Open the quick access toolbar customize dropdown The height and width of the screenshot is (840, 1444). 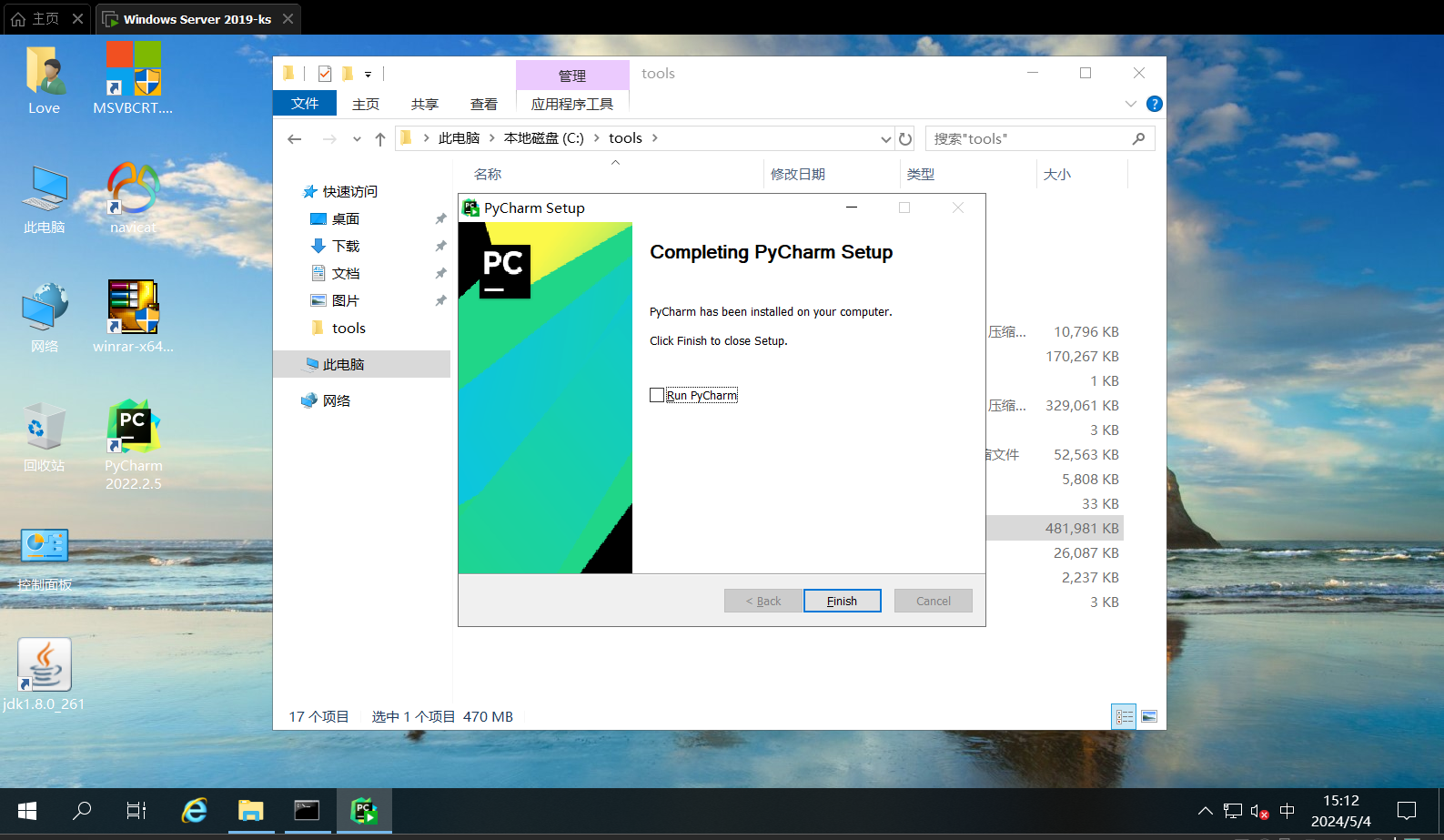tap(368, 74)
